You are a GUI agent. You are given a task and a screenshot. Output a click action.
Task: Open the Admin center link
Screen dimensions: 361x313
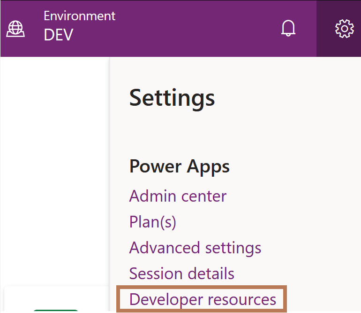click(178, 196)
